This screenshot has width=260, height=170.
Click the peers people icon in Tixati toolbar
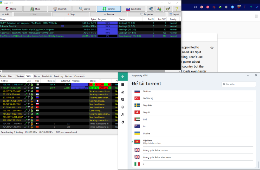159,9
